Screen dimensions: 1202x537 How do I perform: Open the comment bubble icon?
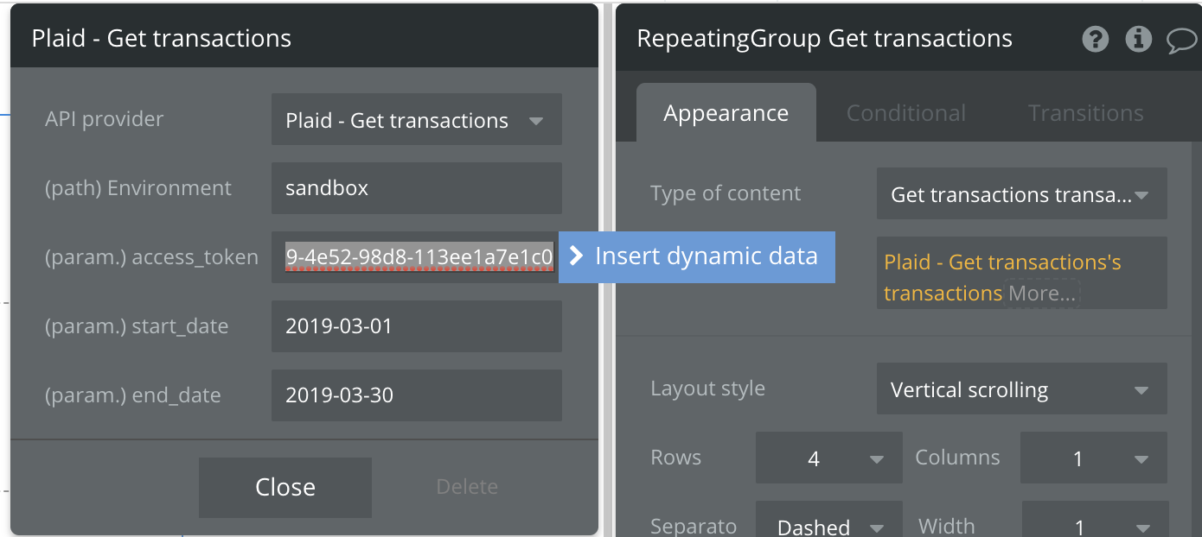click(1181, 40)
